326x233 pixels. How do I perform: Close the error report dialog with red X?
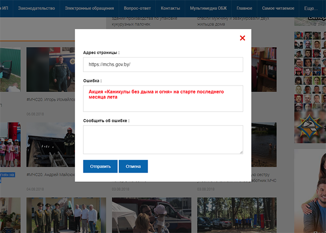pyautogui.click(x=242, y=38)
